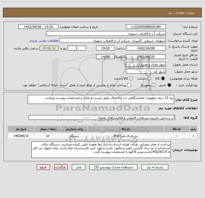
Task: Click the quantity cell showing 12
Action: (48, 136)
